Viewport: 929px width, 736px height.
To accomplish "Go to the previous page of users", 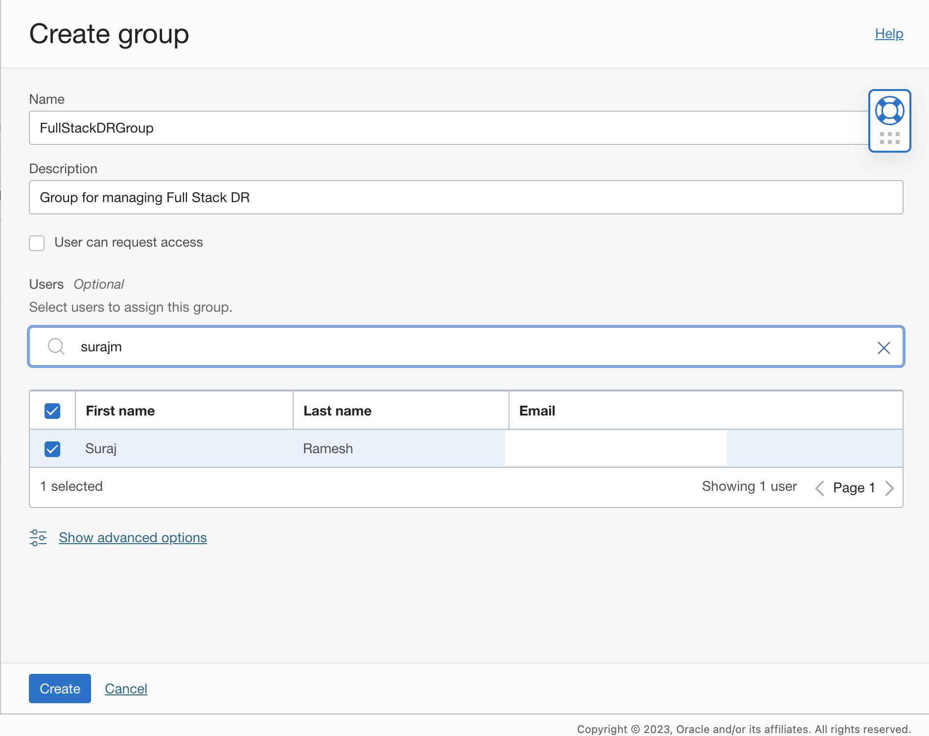I will coord(819,487).
